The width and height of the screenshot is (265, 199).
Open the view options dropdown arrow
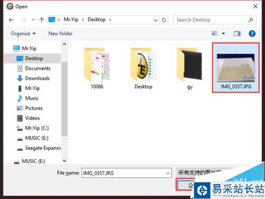pos(223,33)
